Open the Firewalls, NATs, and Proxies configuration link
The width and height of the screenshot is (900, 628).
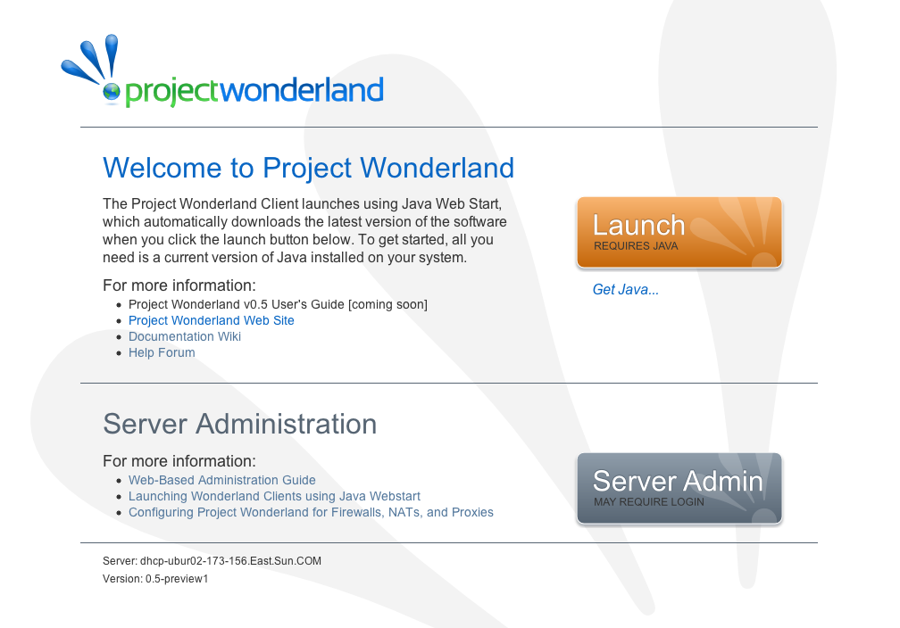point(311,512)
